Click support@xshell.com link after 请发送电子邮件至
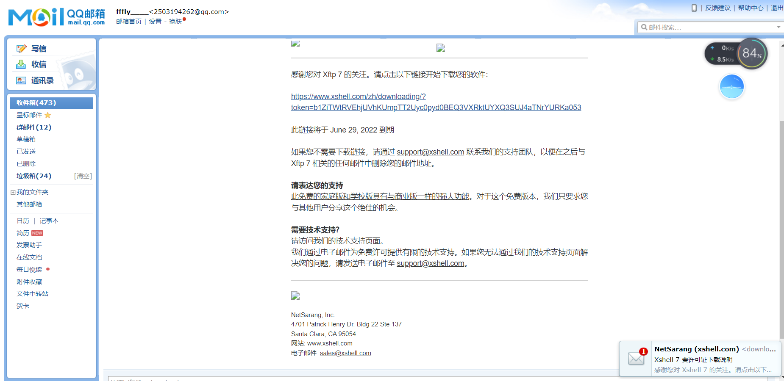Viewport: 784px width, 381px height. pyautogui.click(x=431, y=263)
